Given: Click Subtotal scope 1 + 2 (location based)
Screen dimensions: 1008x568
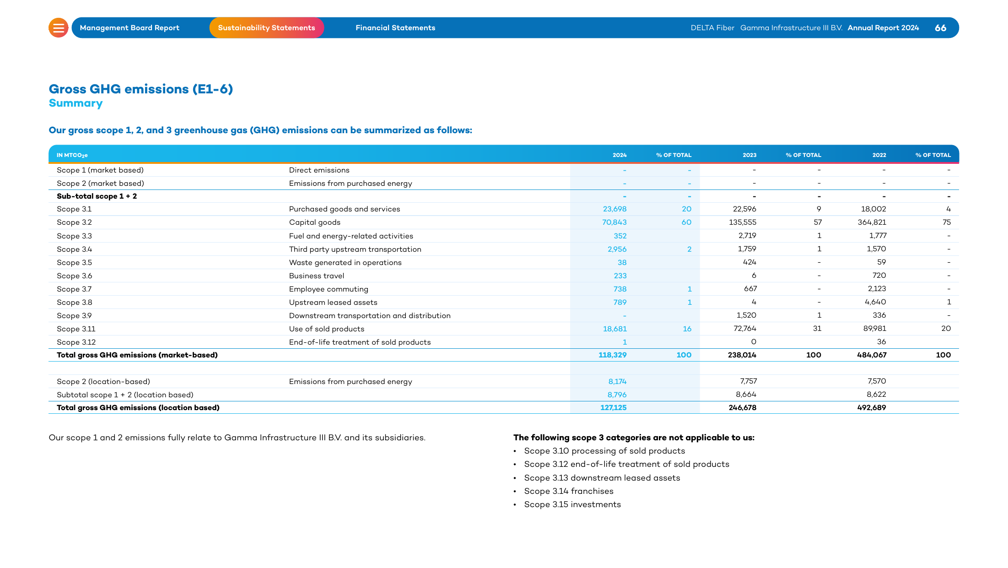Looking at the screenshot, I should click(125, 395).
